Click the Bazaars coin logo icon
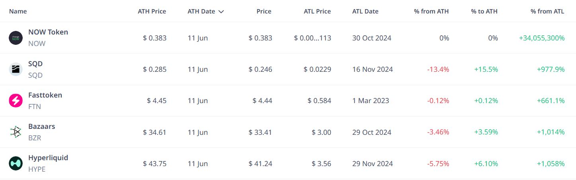The image size is (576, 180). click(x=16, y=132)
